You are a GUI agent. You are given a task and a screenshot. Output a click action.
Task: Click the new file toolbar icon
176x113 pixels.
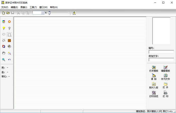(4, 13)
